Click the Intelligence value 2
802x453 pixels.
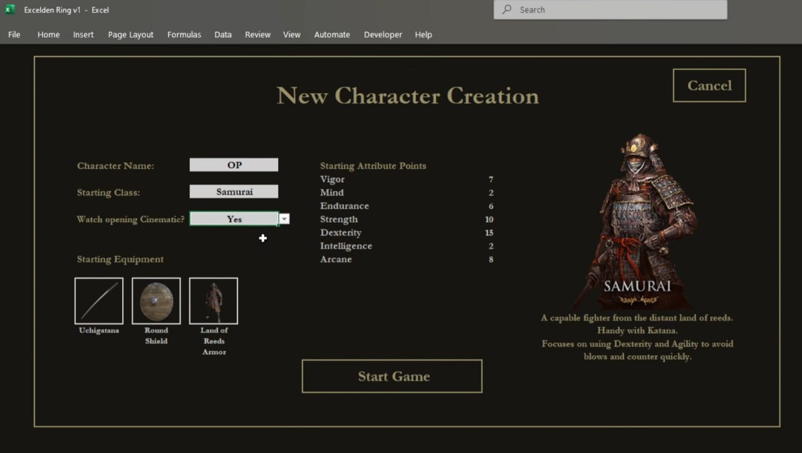(491, 246)
